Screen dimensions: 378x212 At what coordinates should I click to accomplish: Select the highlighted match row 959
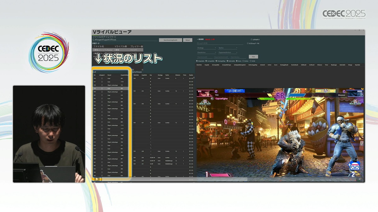[x=111, y=89]
